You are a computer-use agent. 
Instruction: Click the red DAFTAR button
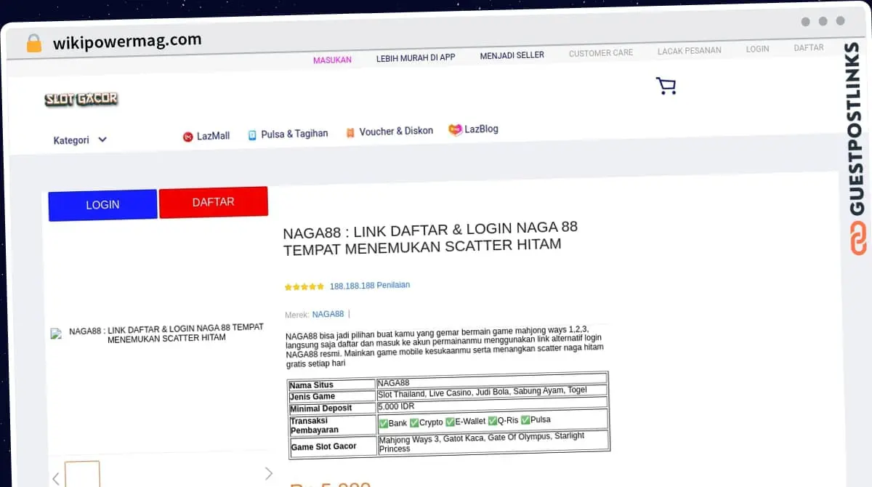click(x=213, y=202)
